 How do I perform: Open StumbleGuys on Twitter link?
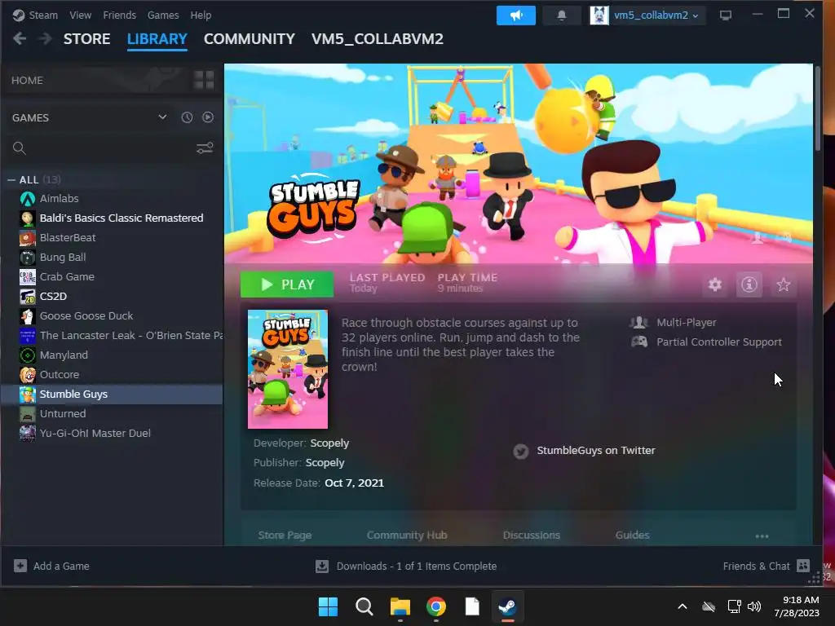pyautogui.click(x=596, y=450)
